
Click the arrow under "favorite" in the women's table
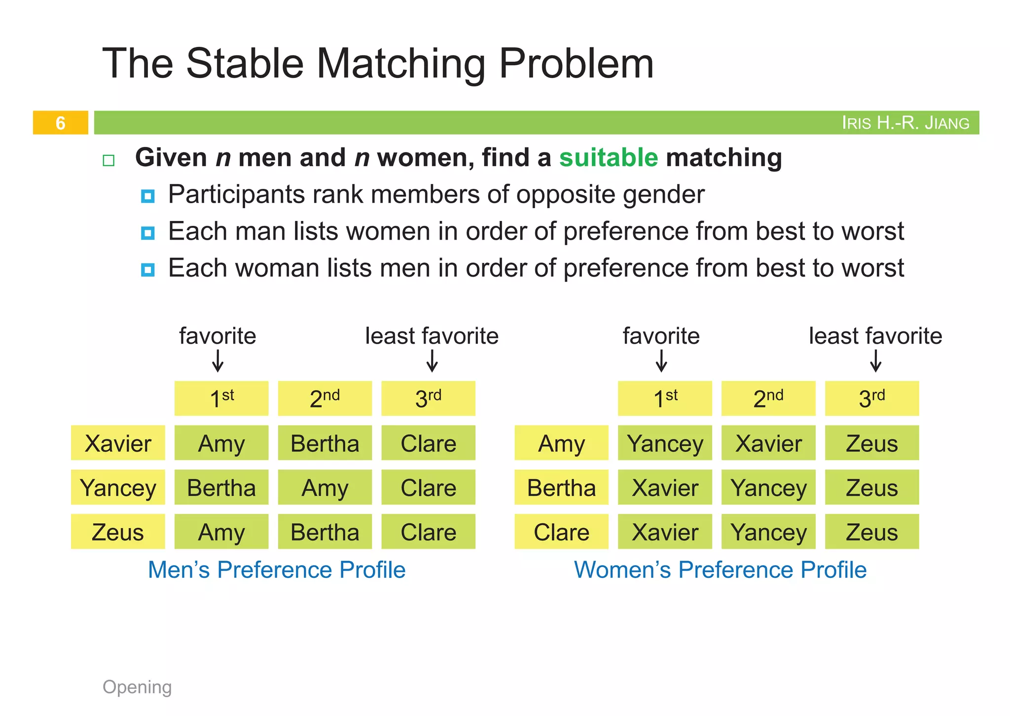pyautogui.click(x=661, y=360)
